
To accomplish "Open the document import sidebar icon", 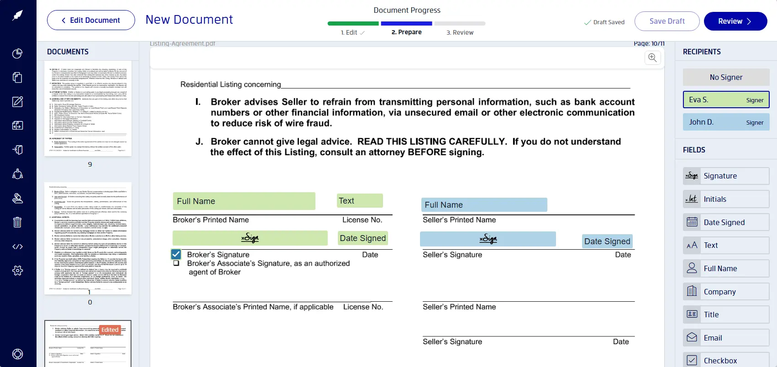I will point(17,150).
